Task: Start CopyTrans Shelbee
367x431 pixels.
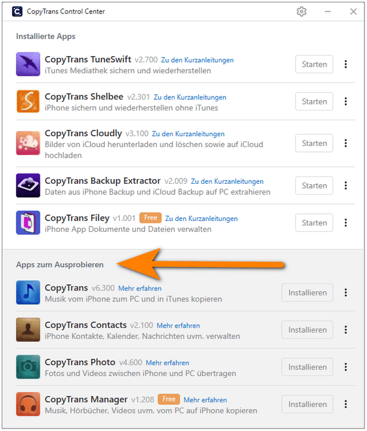Action: pyautogui.click(x=314, y=101)
